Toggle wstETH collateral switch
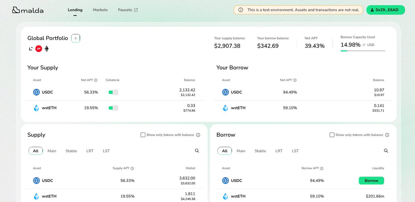The height and width of the screenshot is (202, 415). tap(113, 108)
